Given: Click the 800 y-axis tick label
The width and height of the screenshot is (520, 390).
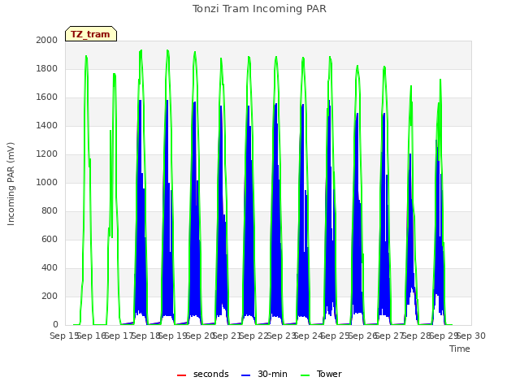Looking at the screenshot, I should [50, 211].
